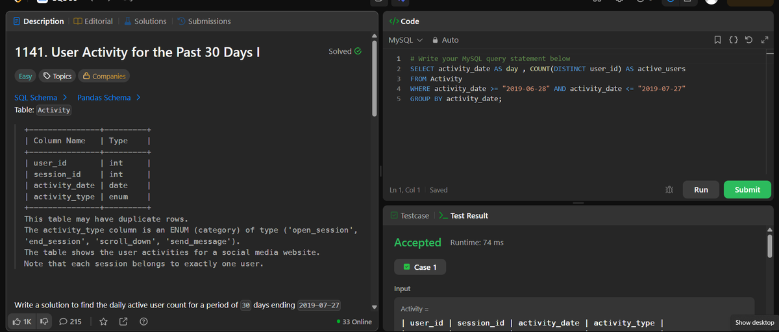The image size is (779, 332).
Task: Click inside the code editor on line 5
Action: [x=456, y=99]
